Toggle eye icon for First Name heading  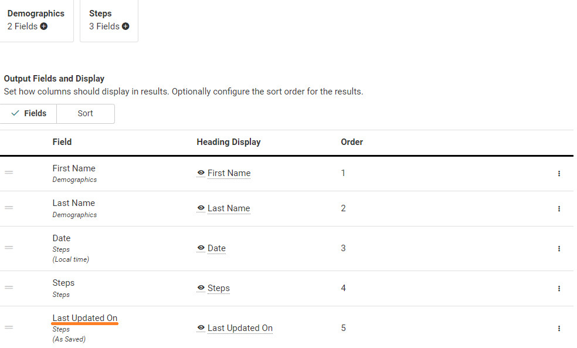tap(201, 173)
